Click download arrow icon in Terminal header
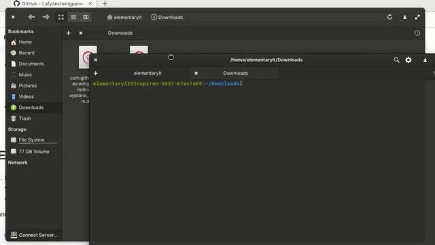 (425, 60)
